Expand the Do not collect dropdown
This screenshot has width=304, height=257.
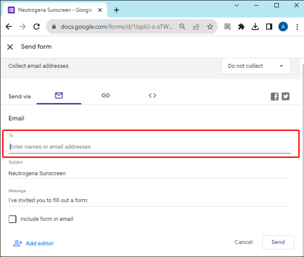tap(256, 66)
